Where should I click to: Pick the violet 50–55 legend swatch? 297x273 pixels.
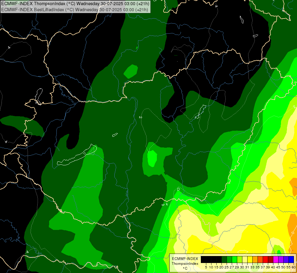(286, 259)
